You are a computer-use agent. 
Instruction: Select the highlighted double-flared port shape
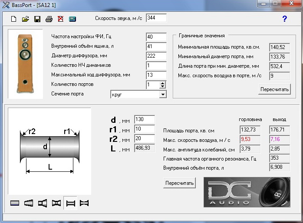click(x=70, y=203)
